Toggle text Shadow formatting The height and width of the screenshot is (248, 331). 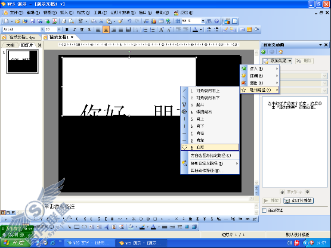[x=89, y=30]
